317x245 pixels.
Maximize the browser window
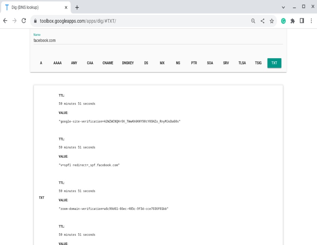tap(304, 7)
